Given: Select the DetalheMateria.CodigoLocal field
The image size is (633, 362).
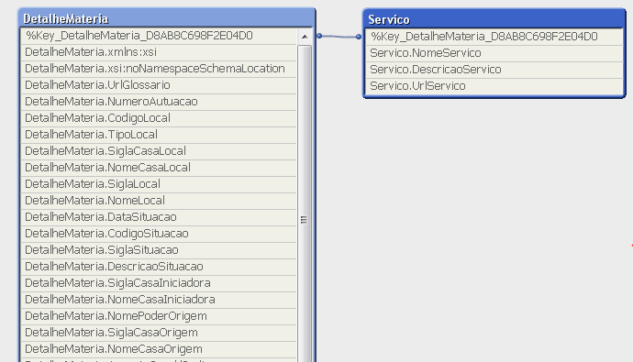Looking at the screenshot, I should point(159,118).
